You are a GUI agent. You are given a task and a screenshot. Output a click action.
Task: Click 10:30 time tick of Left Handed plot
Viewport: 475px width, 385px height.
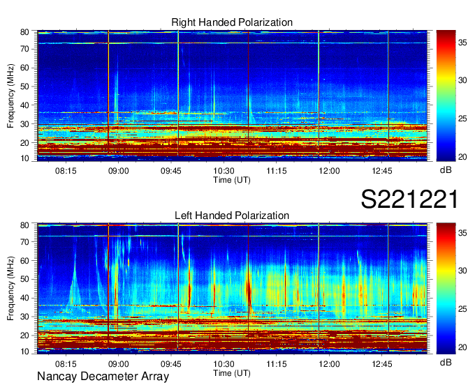tap(224, 364)
